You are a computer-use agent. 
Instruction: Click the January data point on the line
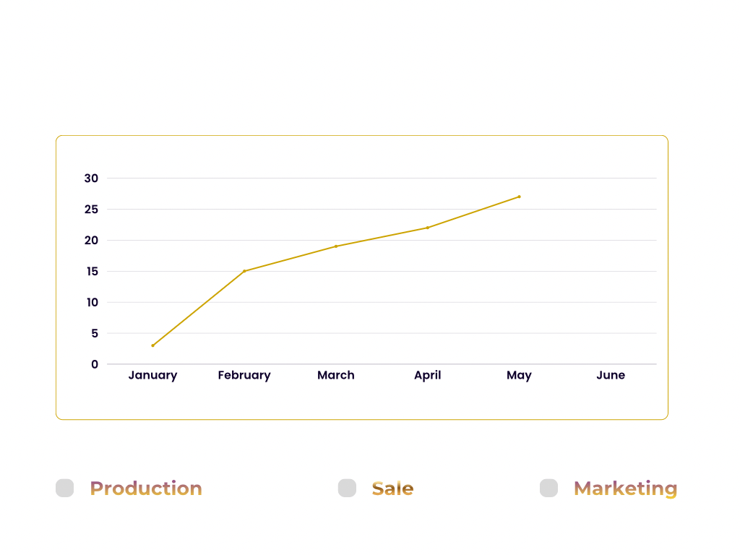152,345
